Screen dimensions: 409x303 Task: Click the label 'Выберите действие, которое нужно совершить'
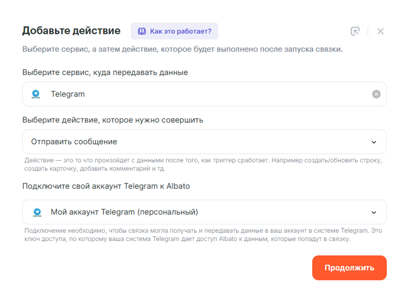coord(113,120)
